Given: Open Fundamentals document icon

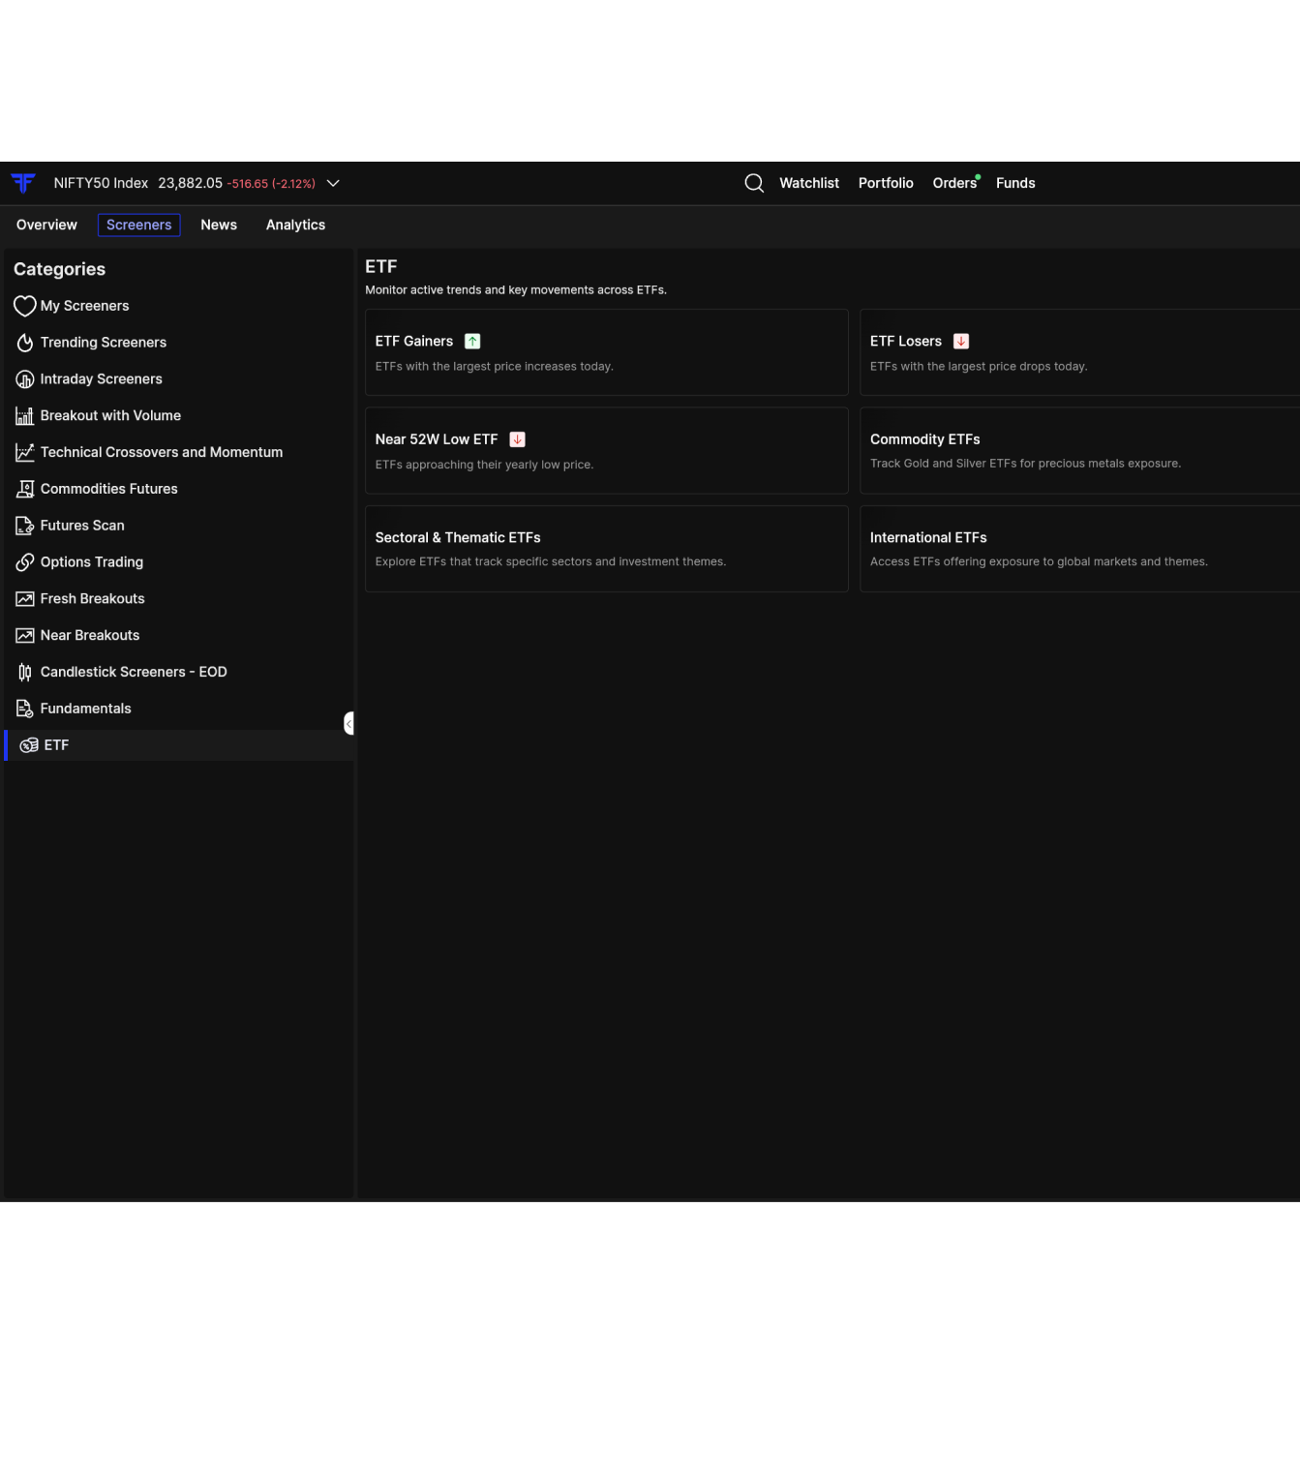Looking at the screenshot, I should (25, 709).
